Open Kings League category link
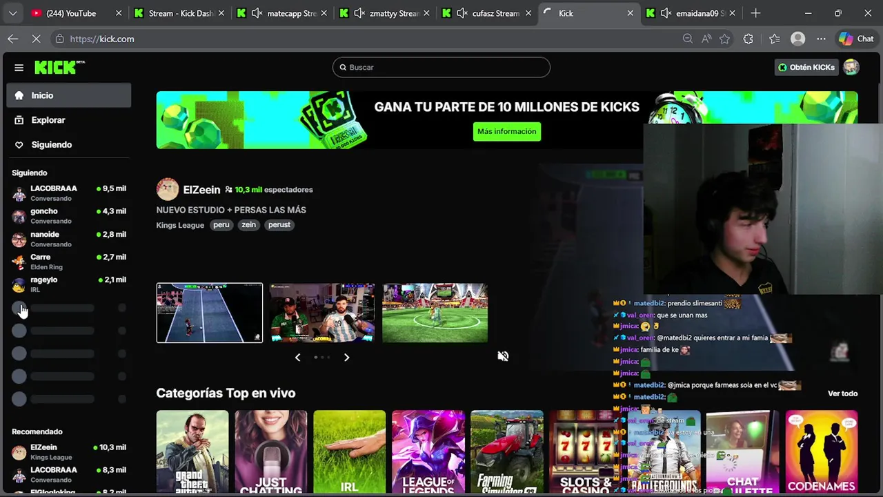883x497 pixels. [x=180, y=225]
